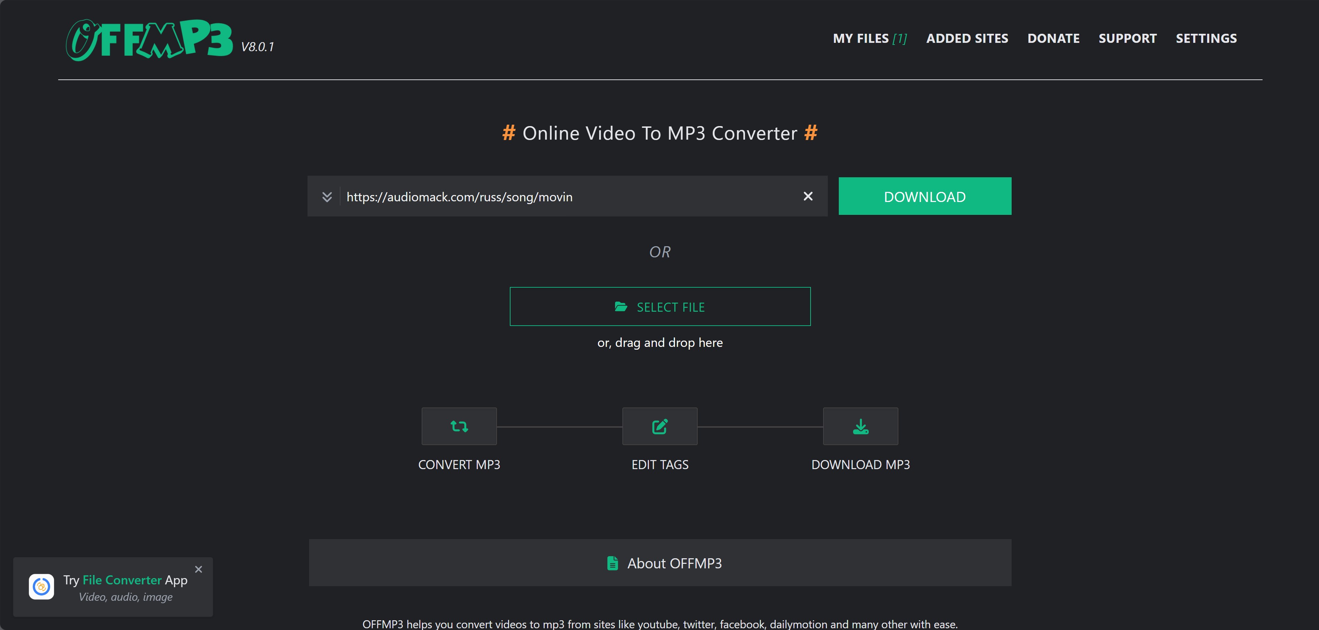Image resolution: width=1319 pixels, height=630 pixels.
Task: Click the CONVERT MP3 label
Action: pos(459,465)
